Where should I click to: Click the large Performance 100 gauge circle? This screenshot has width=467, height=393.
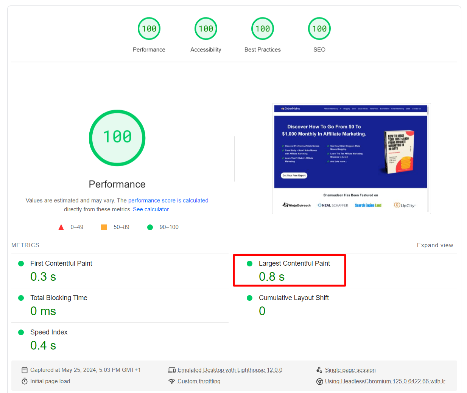117,138
